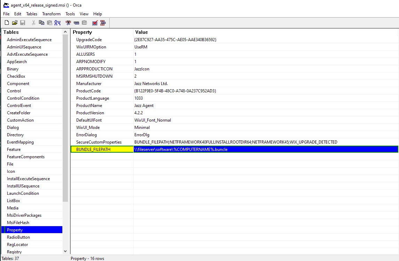Click the Cut scissors toolbar icon

[33, 23]
